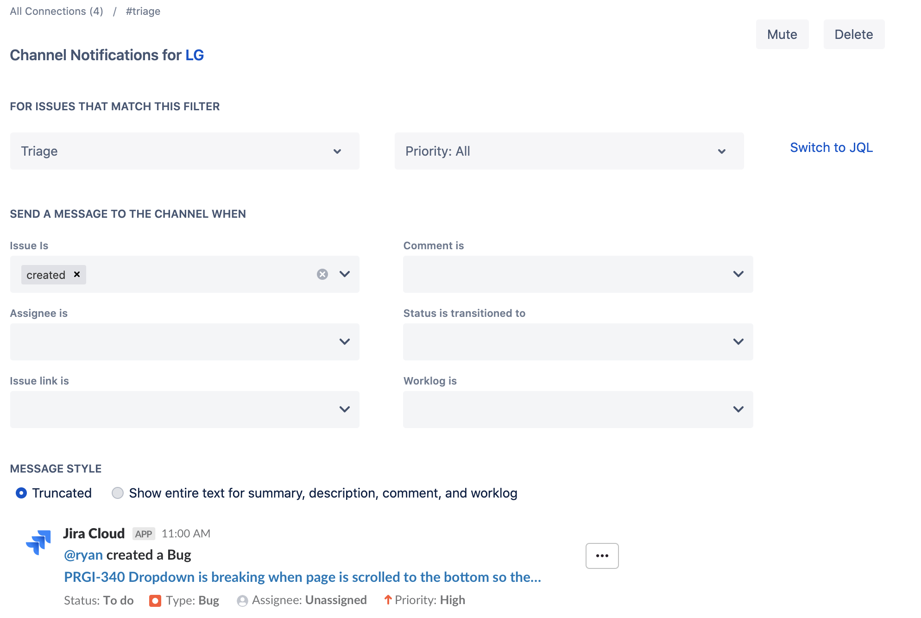
Task: Open the three-dots message options menu
Action: pyautogui.click(x=602, y=555)
